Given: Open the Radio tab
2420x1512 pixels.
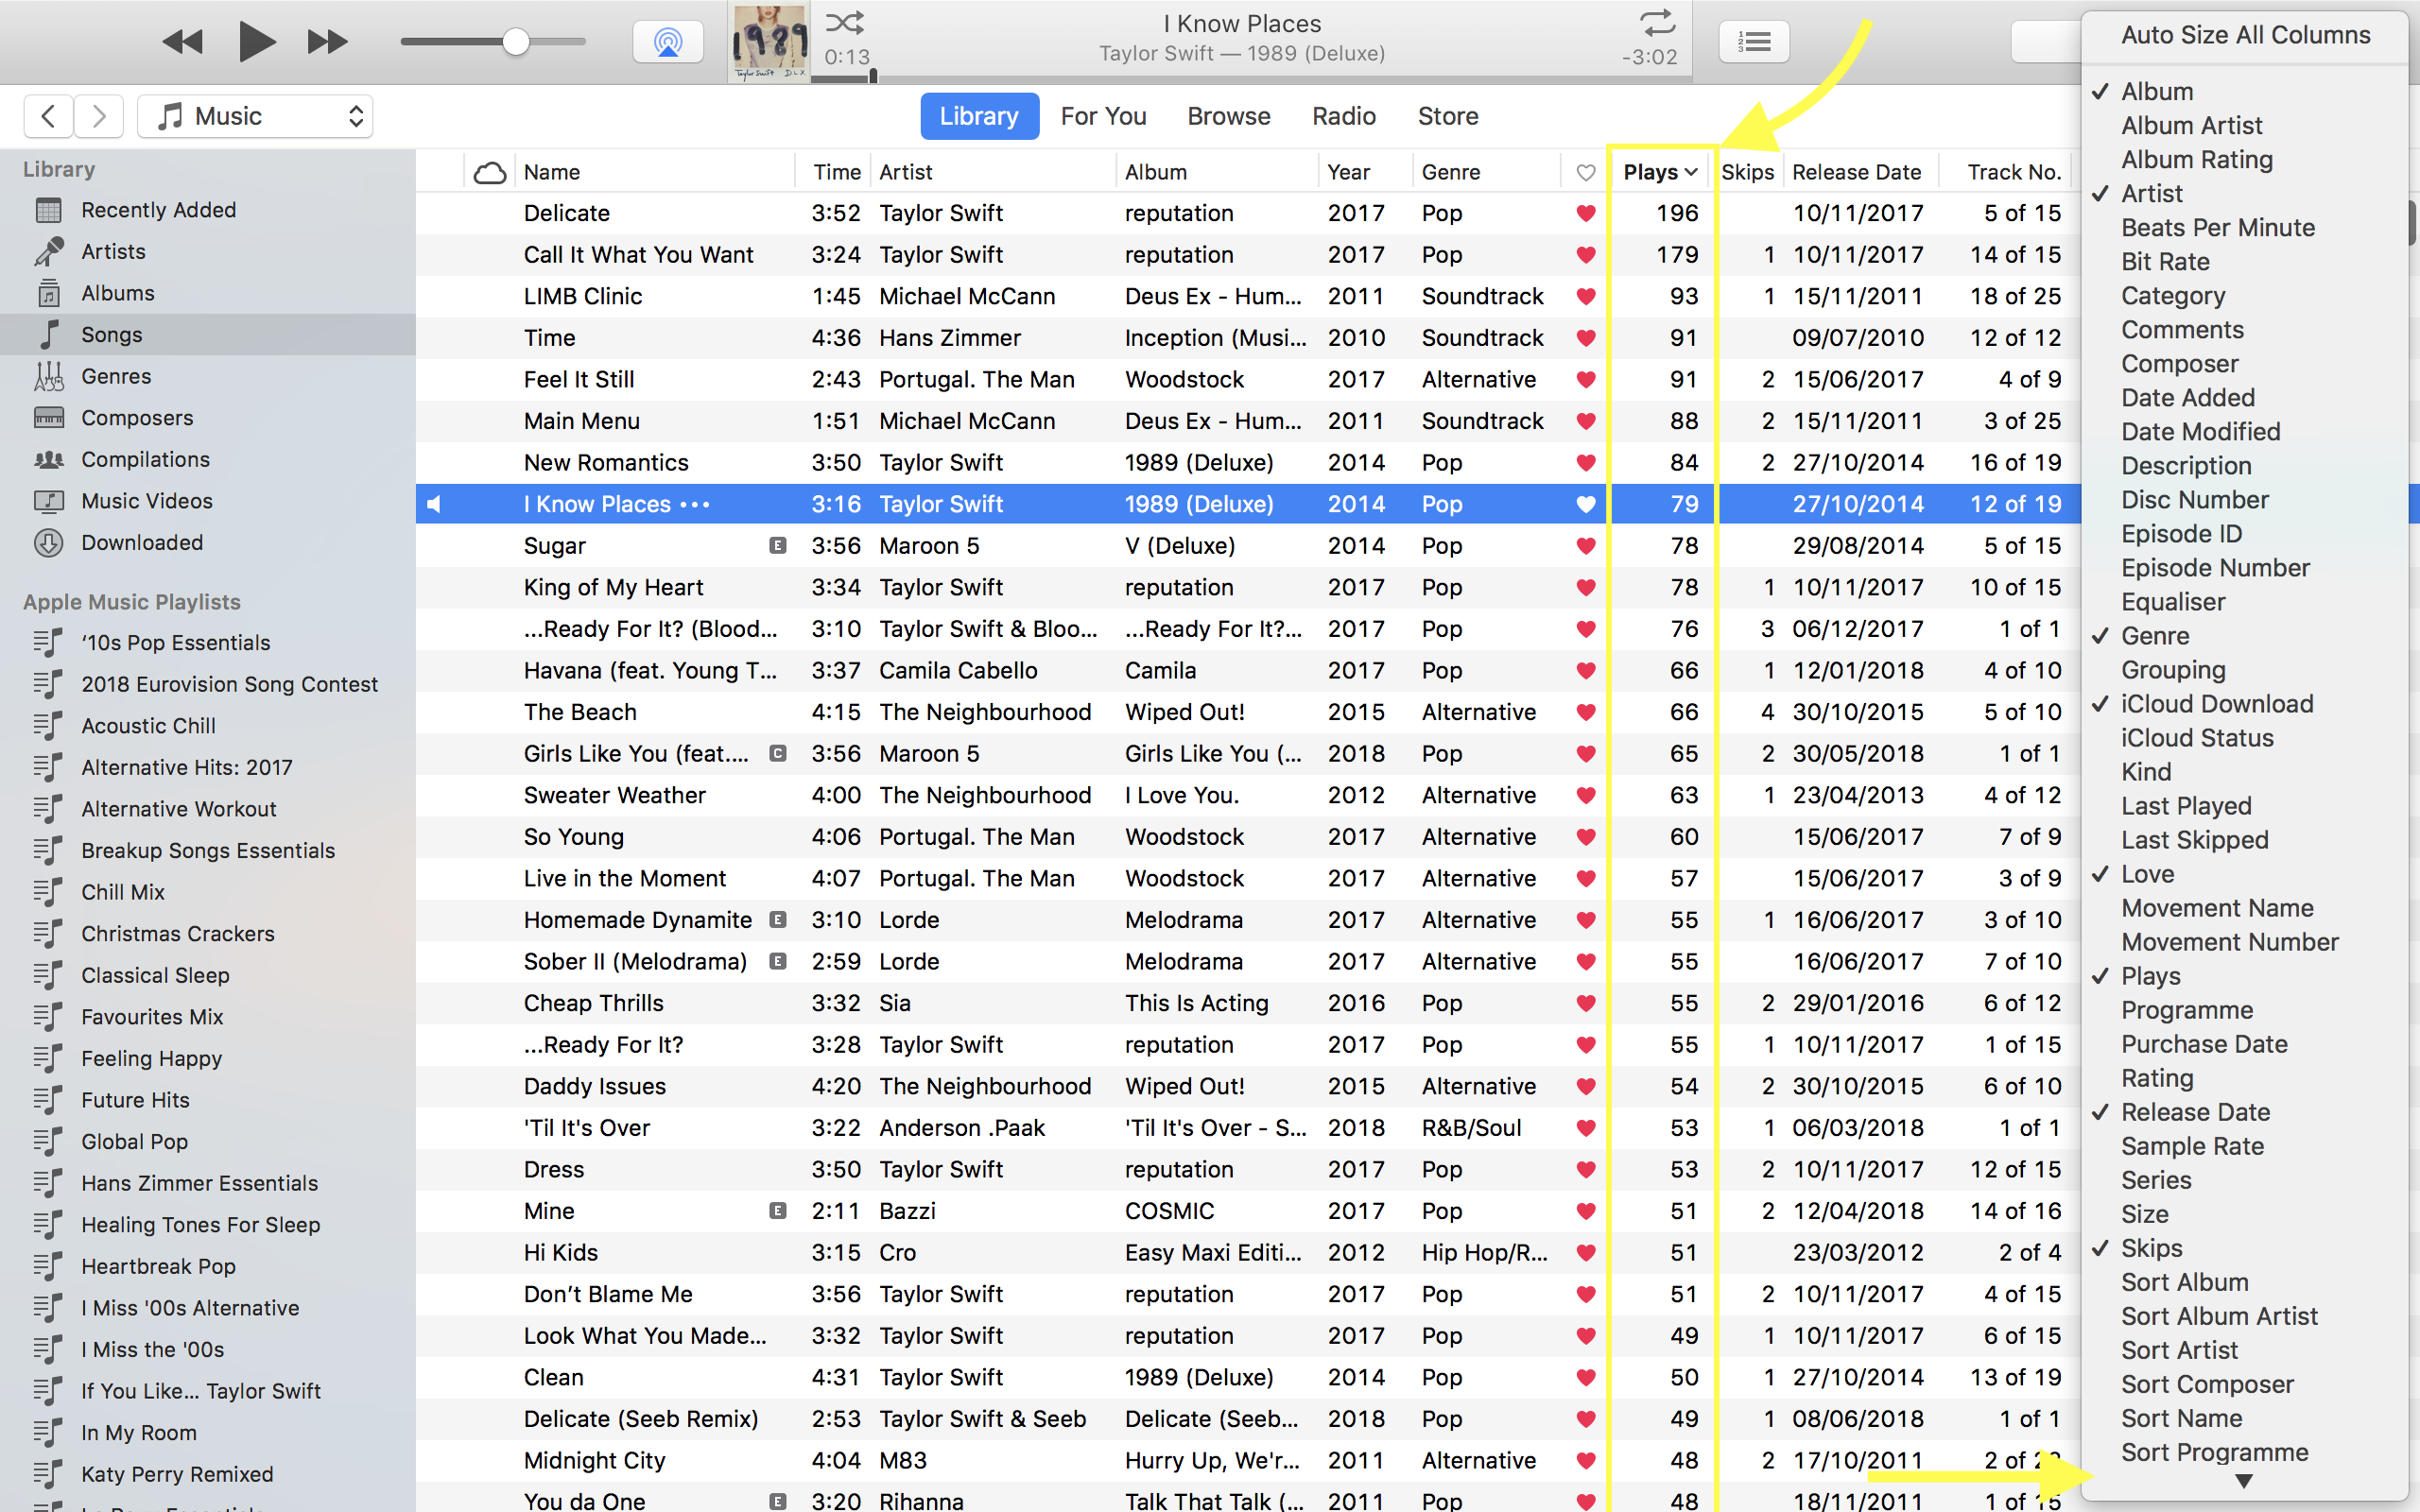Looking at the screenshot, I should pyautogui.click(x=1342, y=115).
